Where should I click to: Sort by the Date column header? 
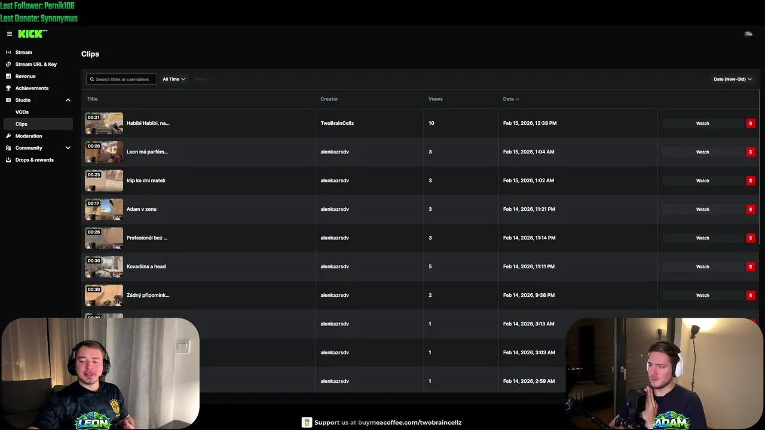[x=511, y=99]
